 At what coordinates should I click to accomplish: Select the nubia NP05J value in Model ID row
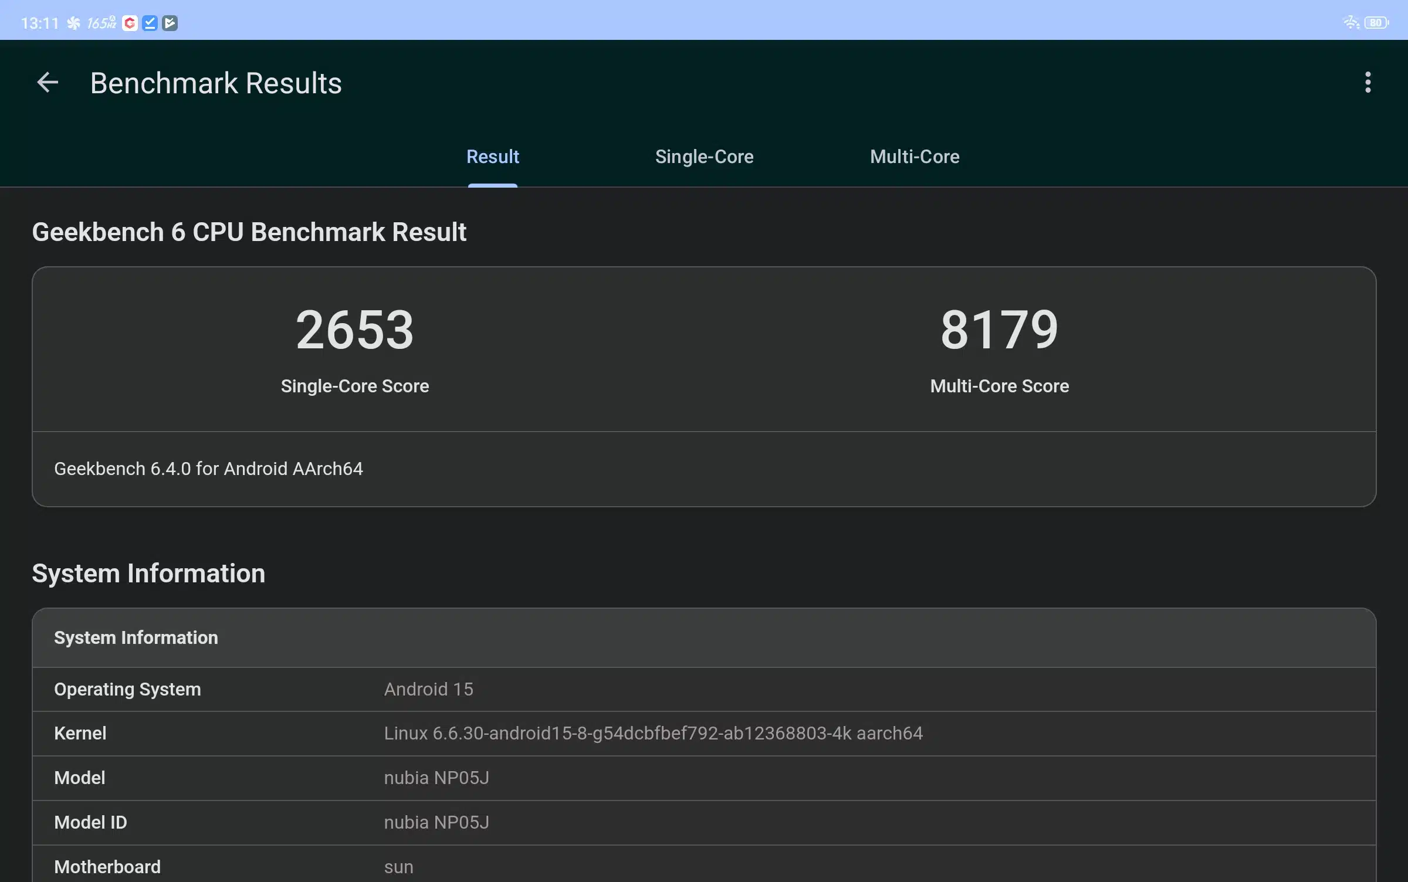click(436, 822)
